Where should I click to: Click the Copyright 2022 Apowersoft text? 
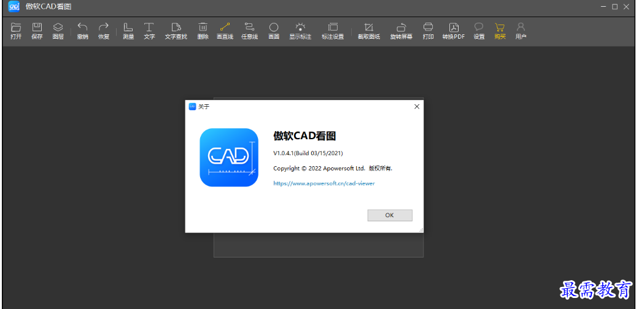(333, 169)
